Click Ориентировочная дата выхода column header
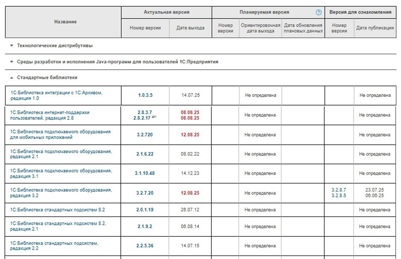 click(x=260, y=28)
